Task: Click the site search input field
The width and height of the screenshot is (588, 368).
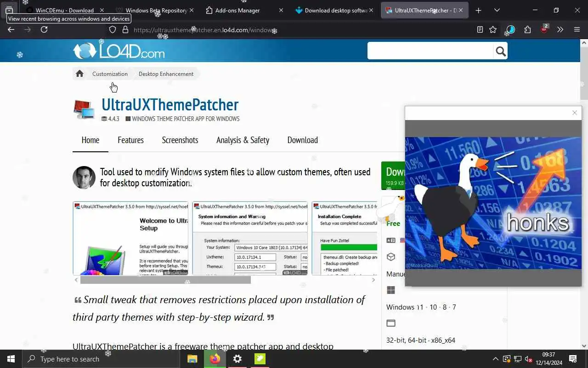Action: 430,51
